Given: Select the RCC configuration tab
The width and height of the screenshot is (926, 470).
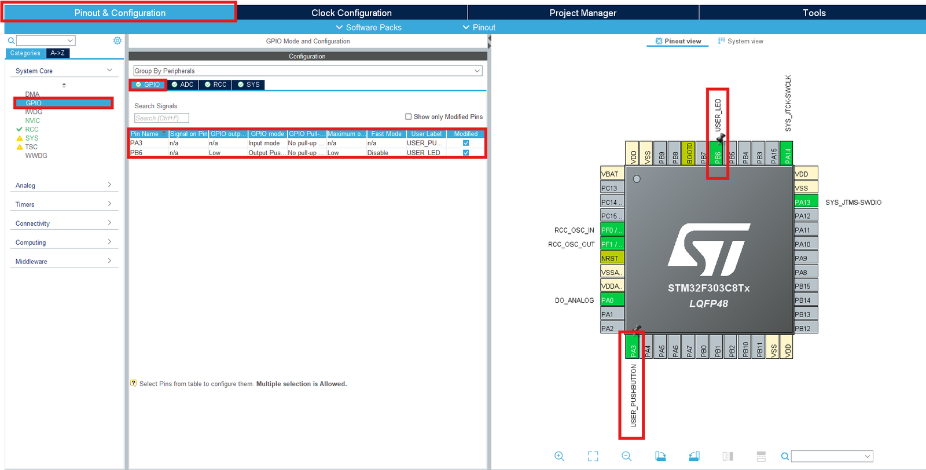Looking at the screenshot, I should click(216, 85).
